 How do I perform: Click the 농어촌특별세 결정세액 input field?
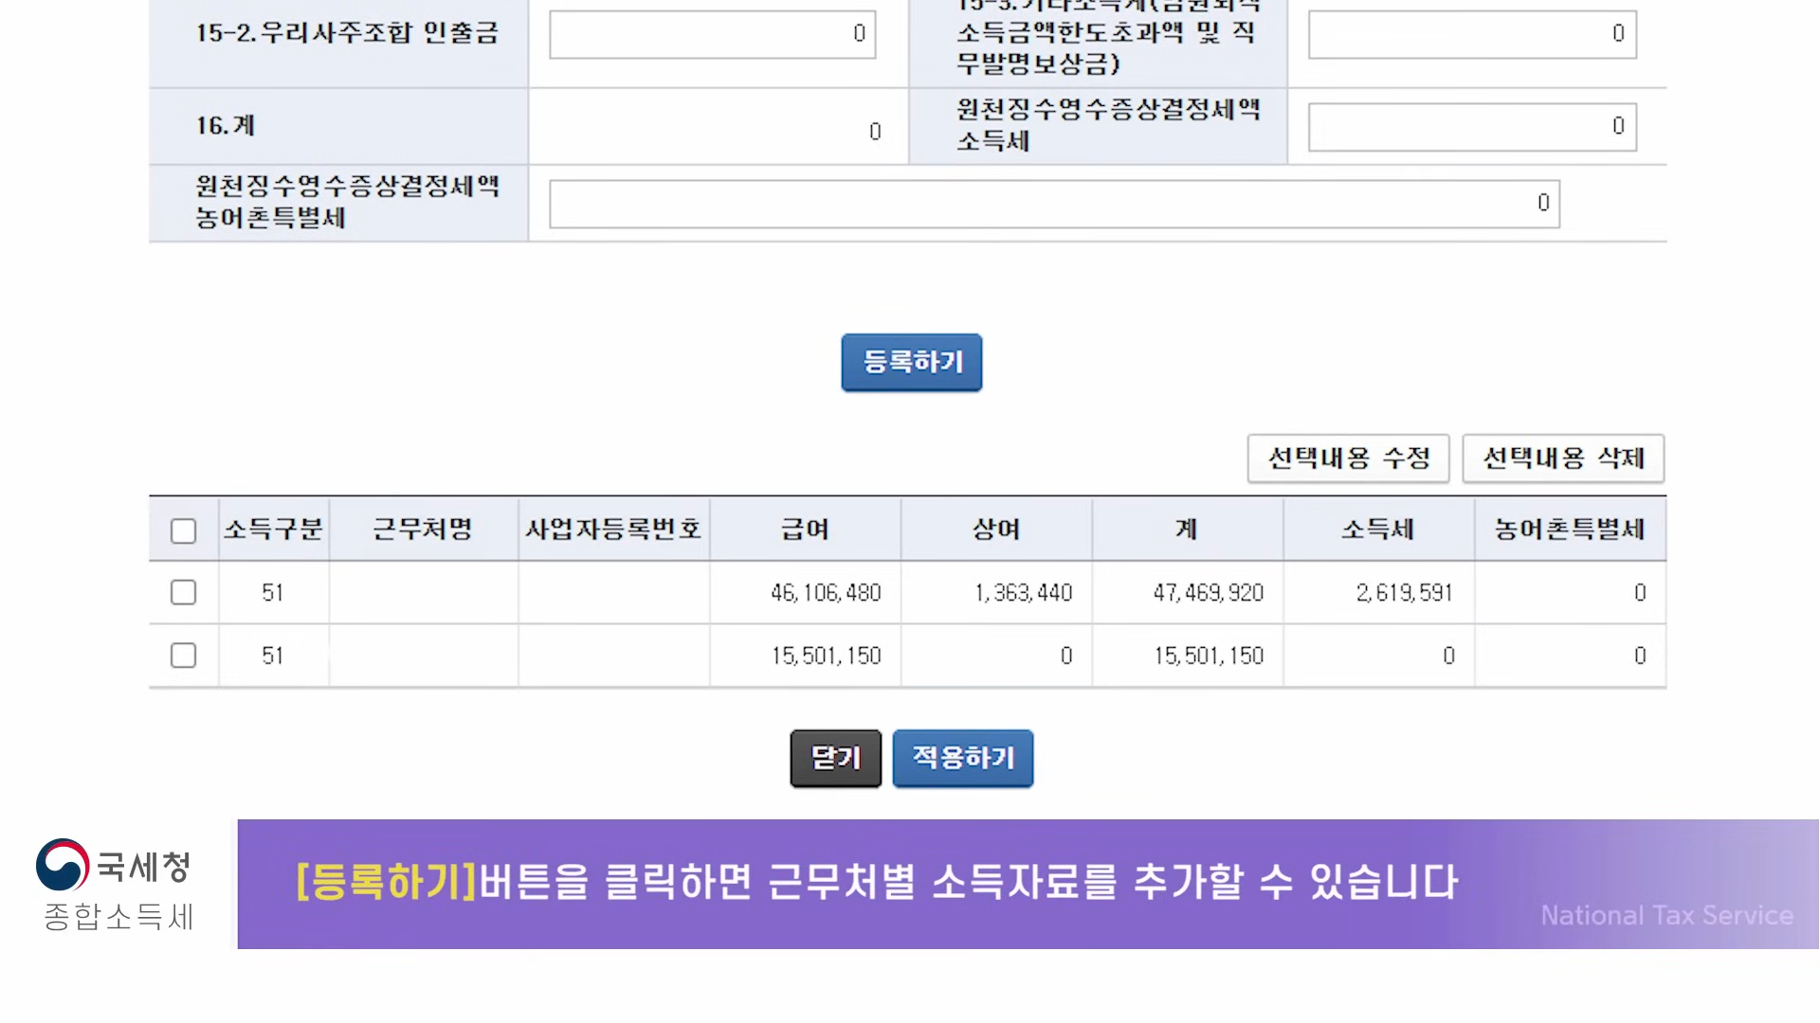[1053, 204]
